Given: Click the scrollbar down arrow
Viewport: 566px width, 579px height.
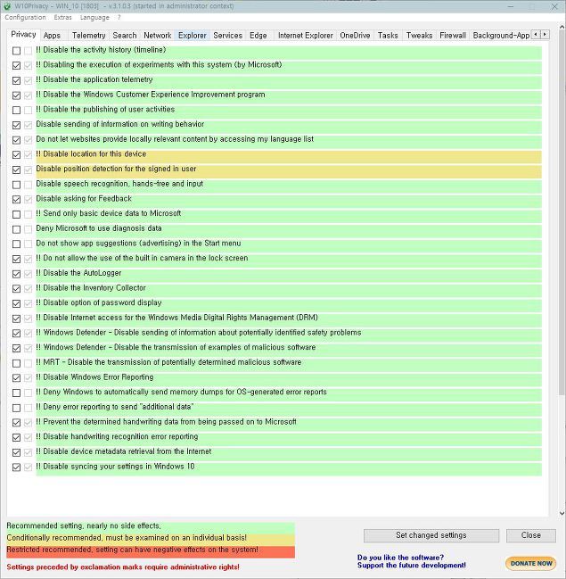Looking at the screenshot, I should click(562, 513).
